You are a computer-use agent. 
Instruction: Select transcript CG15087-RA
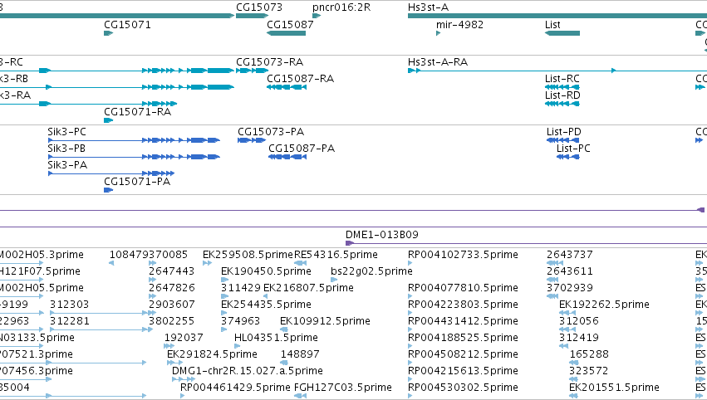tap(287, 87)
